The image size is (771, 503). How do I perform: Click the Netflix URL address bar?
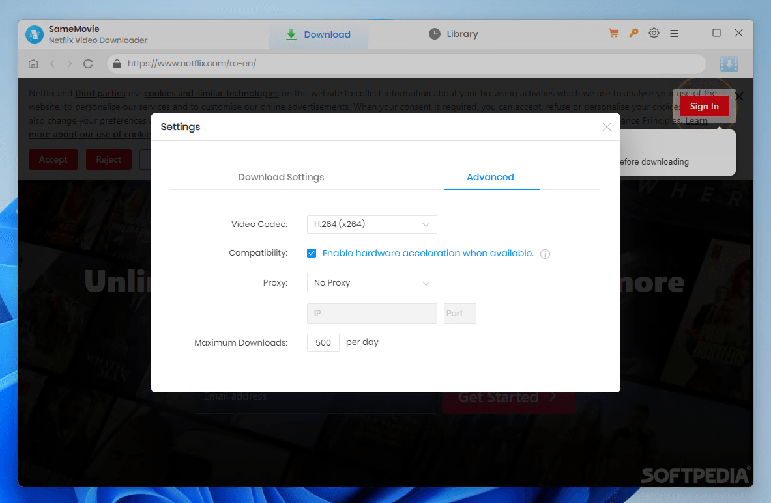click(x=407, y=64)
